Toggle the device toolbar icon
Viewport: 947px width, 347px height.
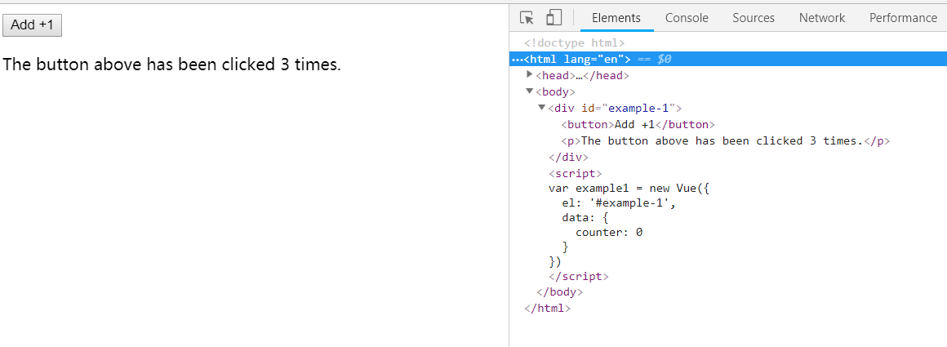554,18
